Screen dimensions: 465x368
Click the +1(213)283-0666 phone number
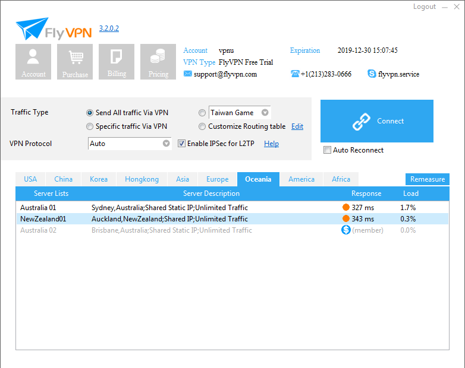[326, 74]
